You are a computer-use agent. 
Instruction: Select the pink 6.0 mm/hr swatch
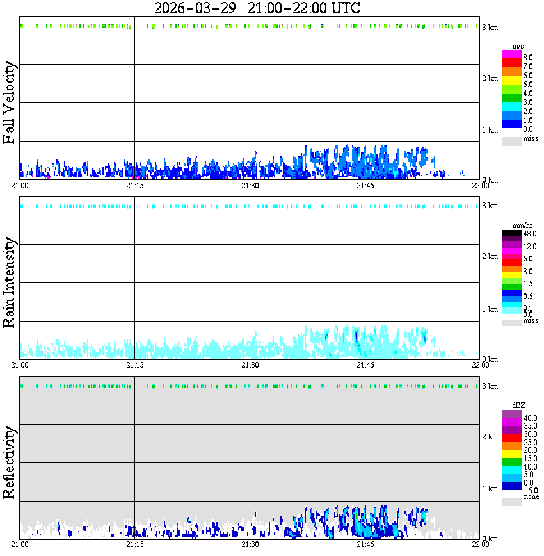(511, 257)
